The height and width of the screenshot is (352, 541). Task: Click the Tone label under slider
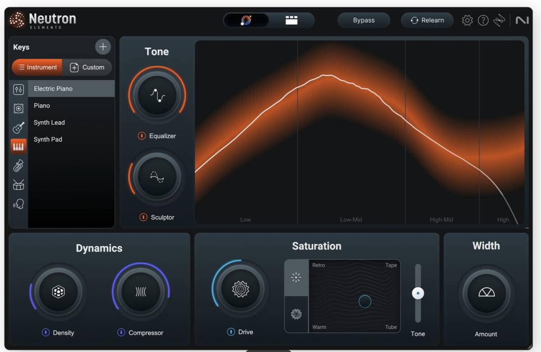tap(418, 334)
